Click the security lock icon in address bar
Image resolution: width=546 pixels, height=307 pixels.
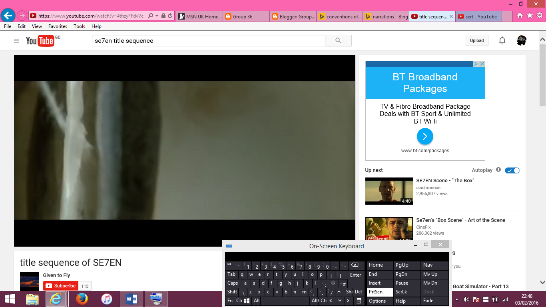coord(163,16)
